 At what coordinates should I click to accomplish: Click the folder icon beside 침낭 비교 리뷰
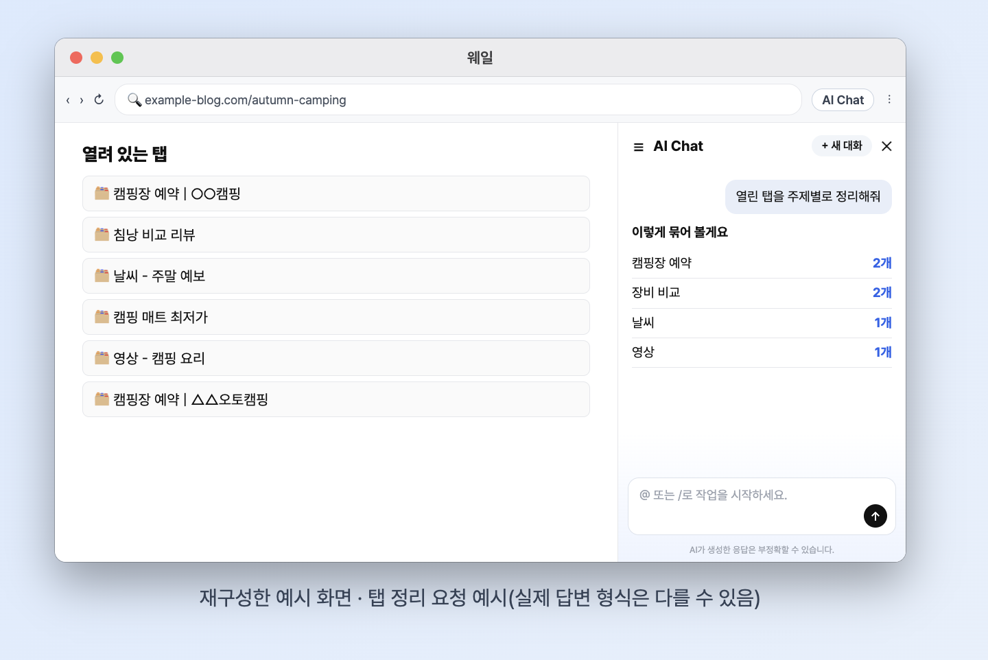pos(102,235)
